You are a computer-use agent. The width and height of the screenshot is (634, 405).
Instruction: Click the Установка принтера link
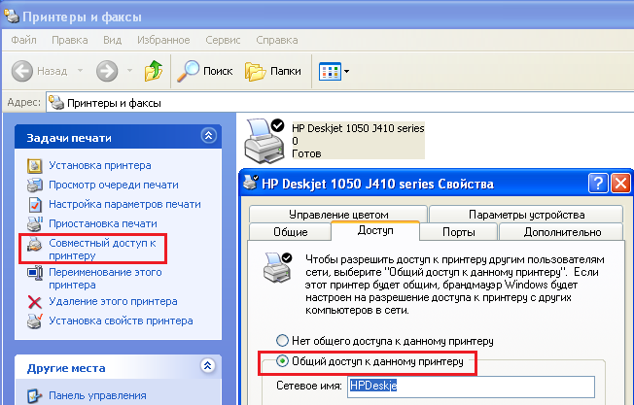(x=100, y=165)
